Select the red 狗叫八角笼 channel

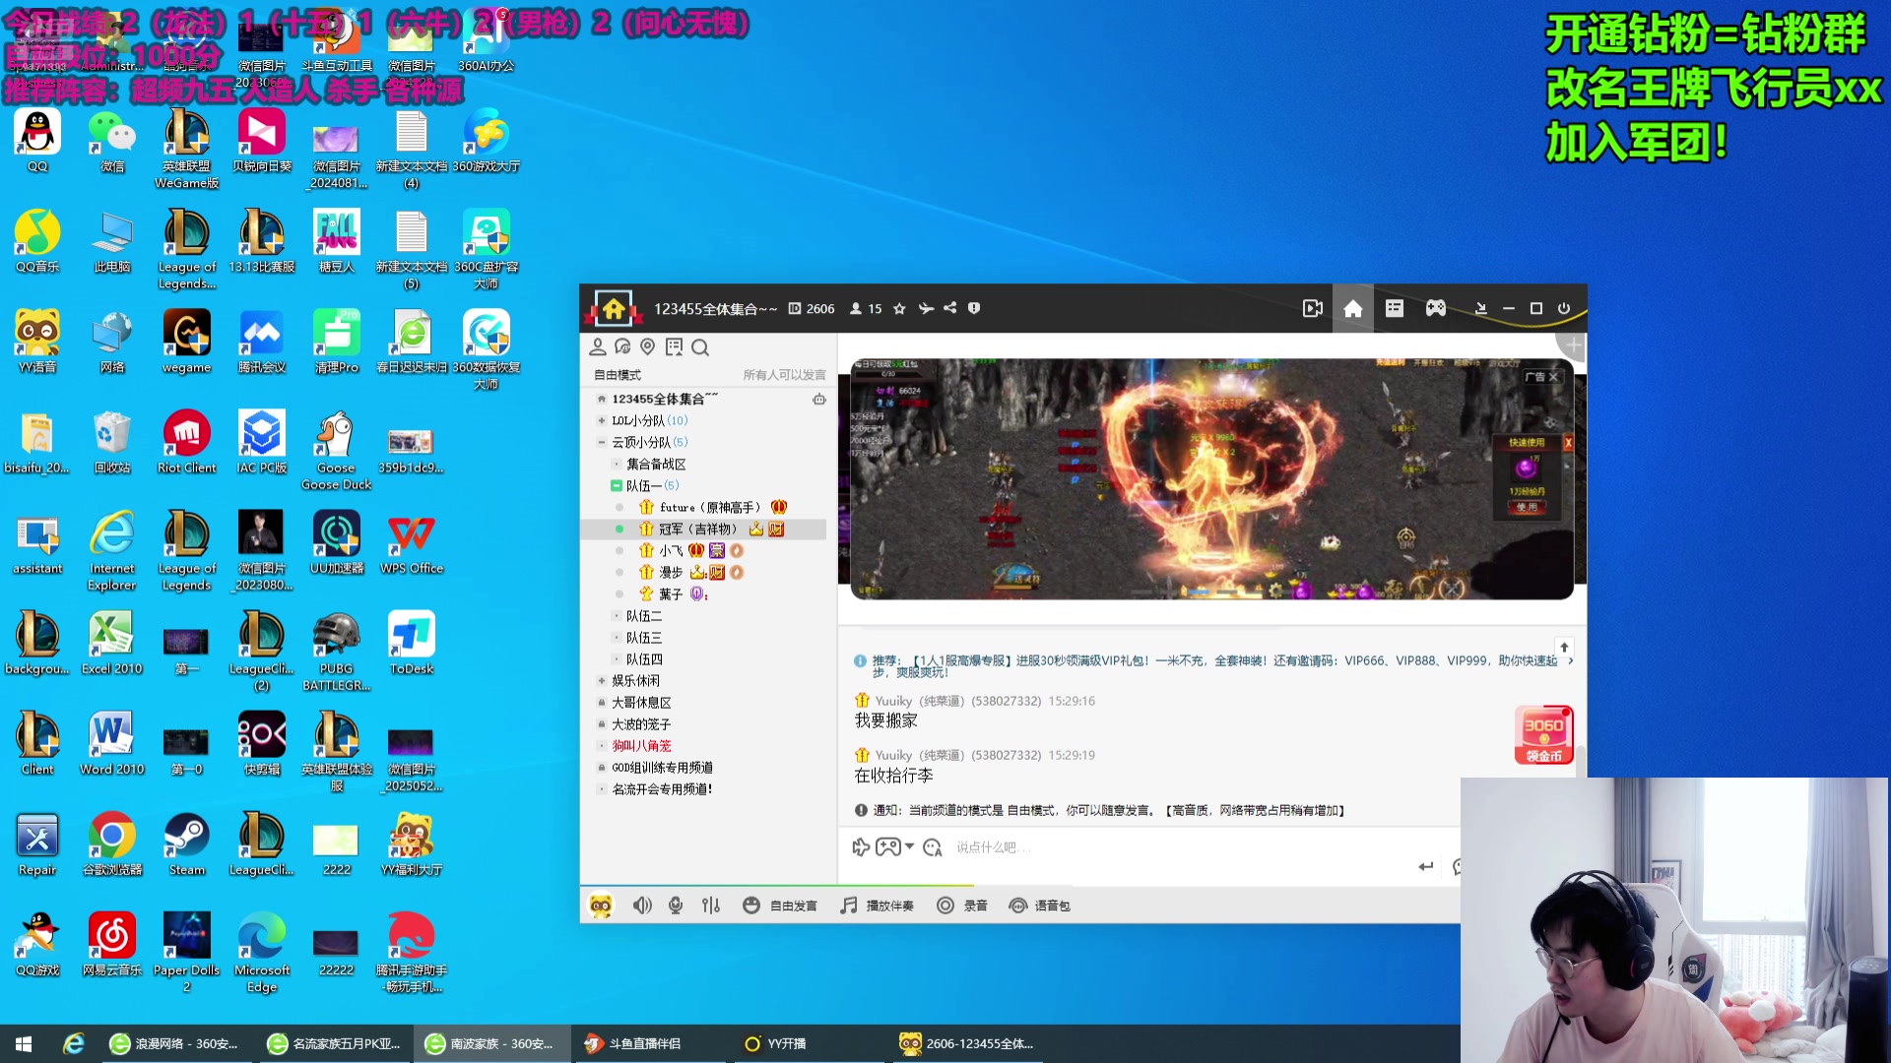pos(641,746)
